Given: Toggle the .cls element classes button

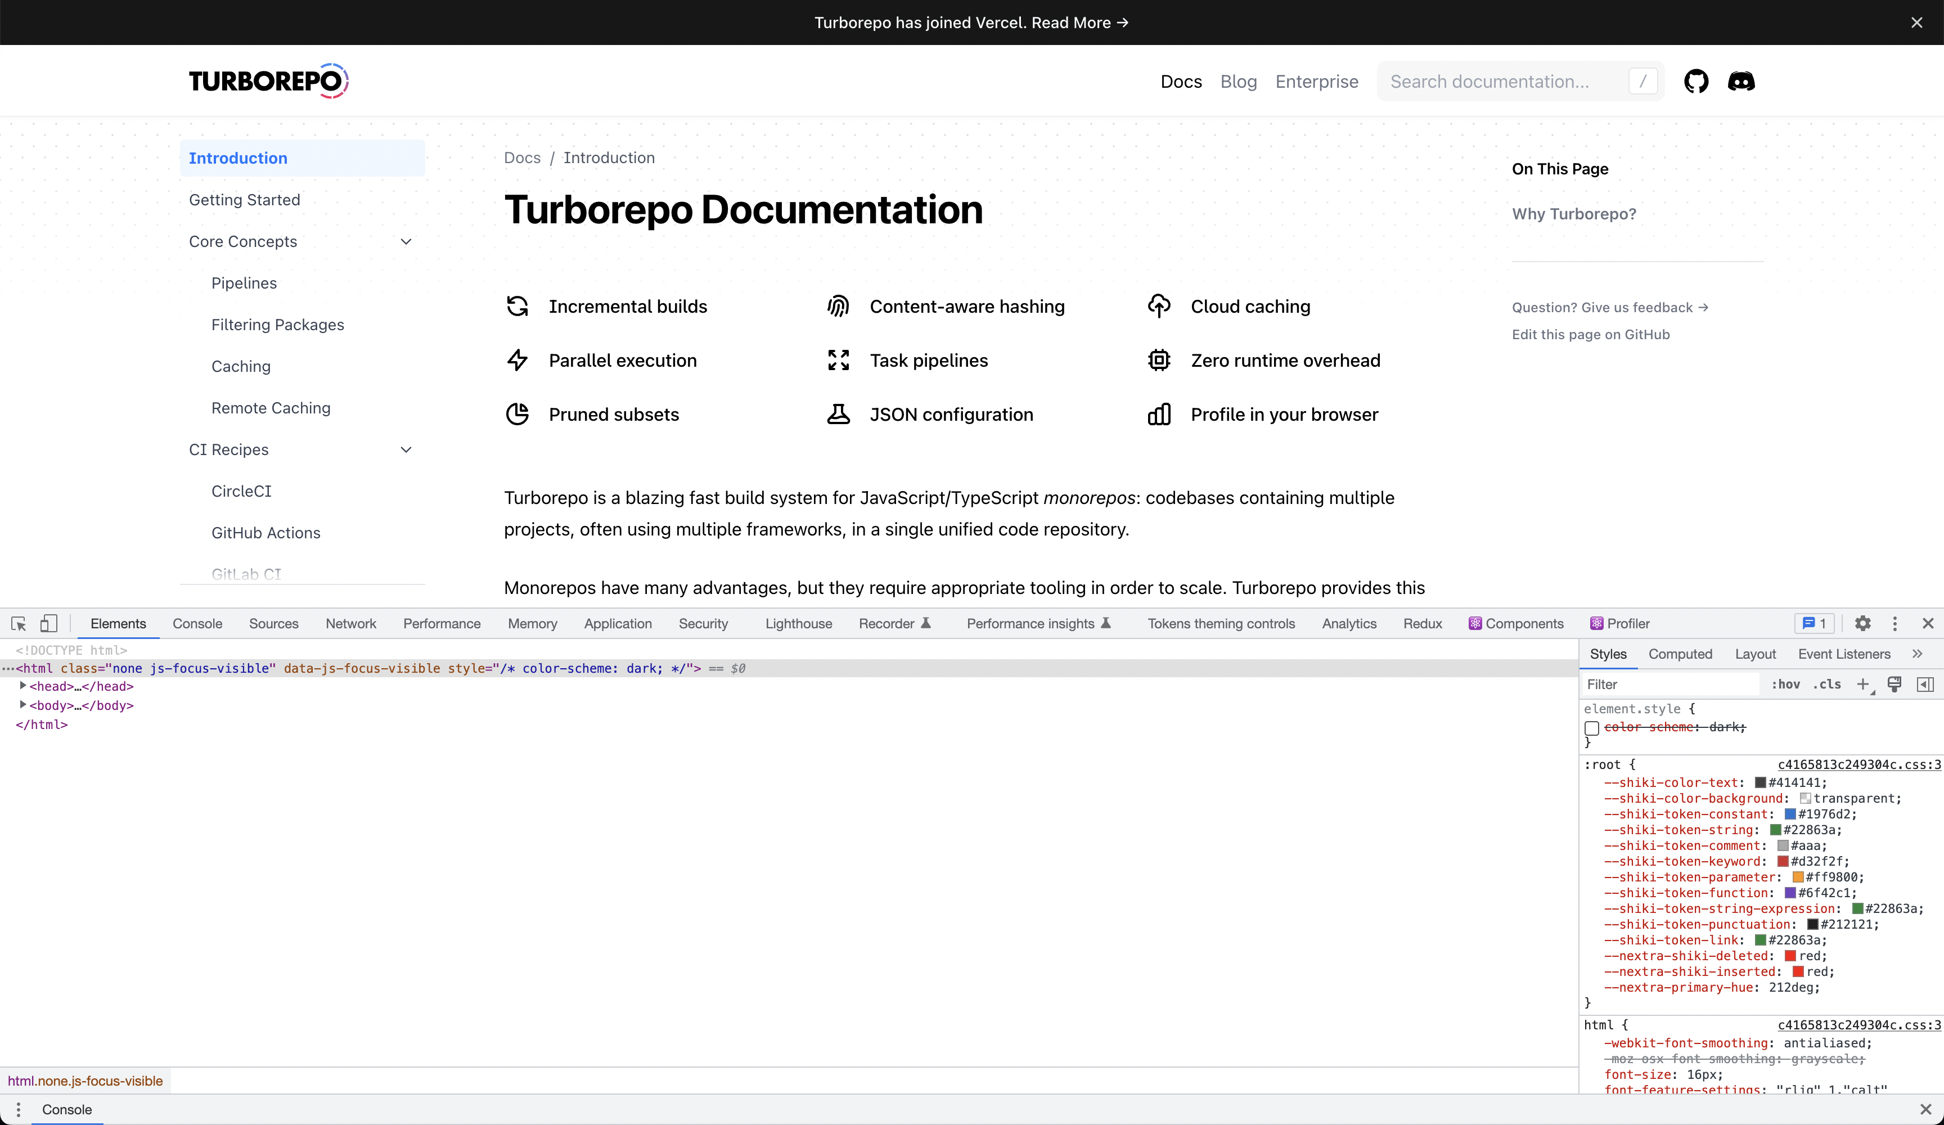Looking at the screenshot, I should tap(1827, 683).
